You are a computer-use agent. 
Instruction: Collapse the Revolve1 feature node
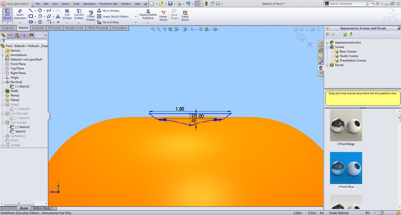(3, 82)
